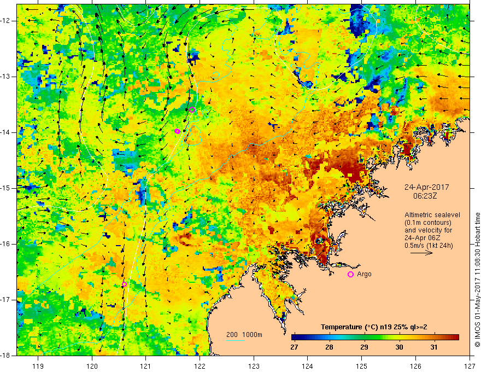481x372 pixels.
Task: Click the '24-Apr 06Z' caption line
Action: coord(423,238)
